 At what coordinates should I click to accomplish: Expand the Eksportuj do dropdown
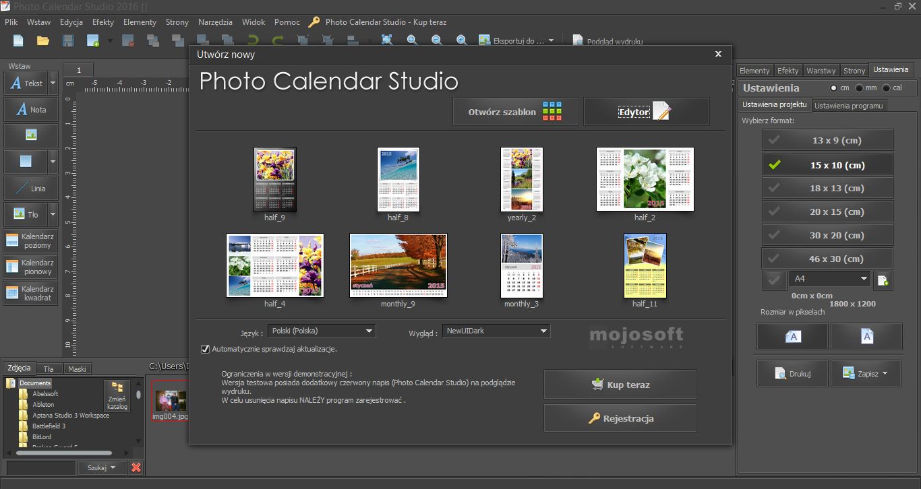[551, 40]
